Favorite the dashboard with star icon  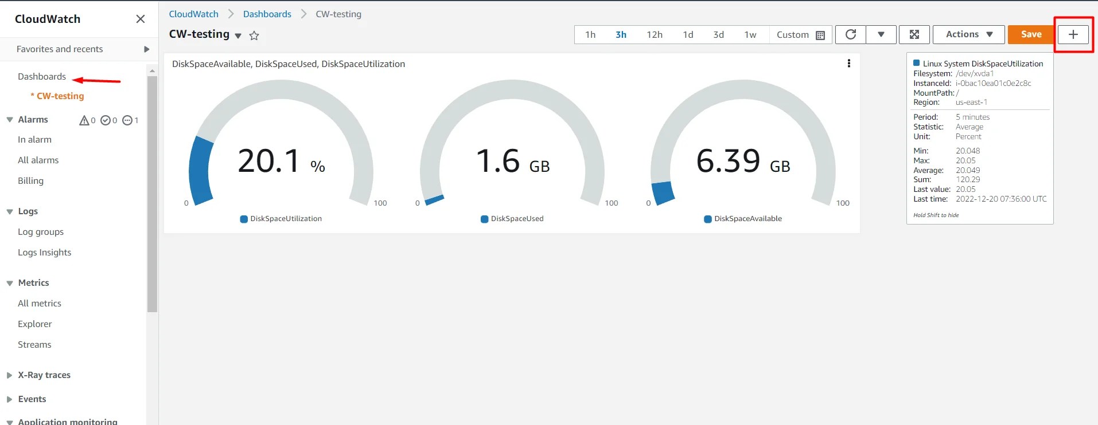point(254,36)
